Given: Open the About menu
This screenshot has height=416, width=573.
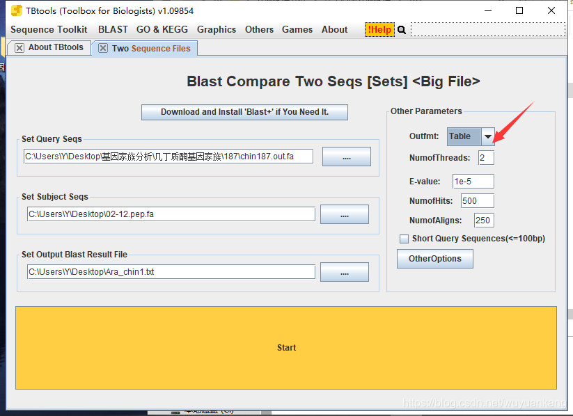Looking at the screenshot, I should pos(334,30).
